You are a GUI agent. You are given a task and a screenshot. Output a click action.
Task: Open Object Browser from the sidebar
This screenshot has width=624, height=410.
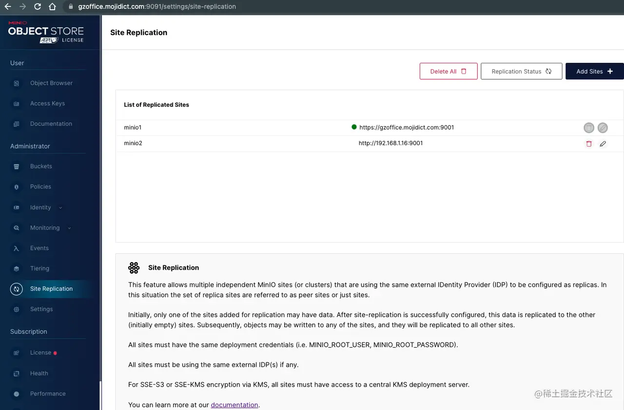point(51,83)
